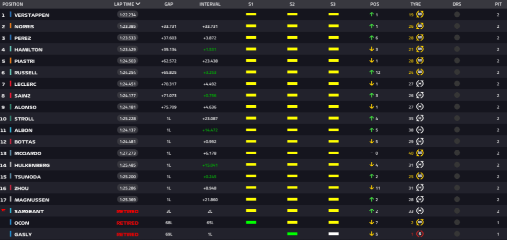Image resolution: width=507 pixels, height=240 pixels.
Task: Click Bottas's yellow position-lost arrow
Action: [371, 141]
